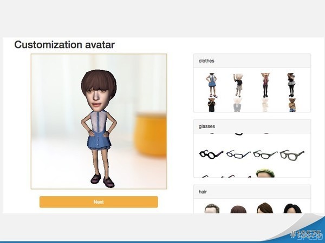
Task: Select the faded white outfit thumbnail
Action: tap(265, 105)
